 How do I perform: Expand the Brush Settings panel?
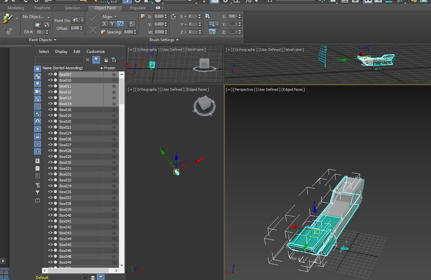[164, 40]
